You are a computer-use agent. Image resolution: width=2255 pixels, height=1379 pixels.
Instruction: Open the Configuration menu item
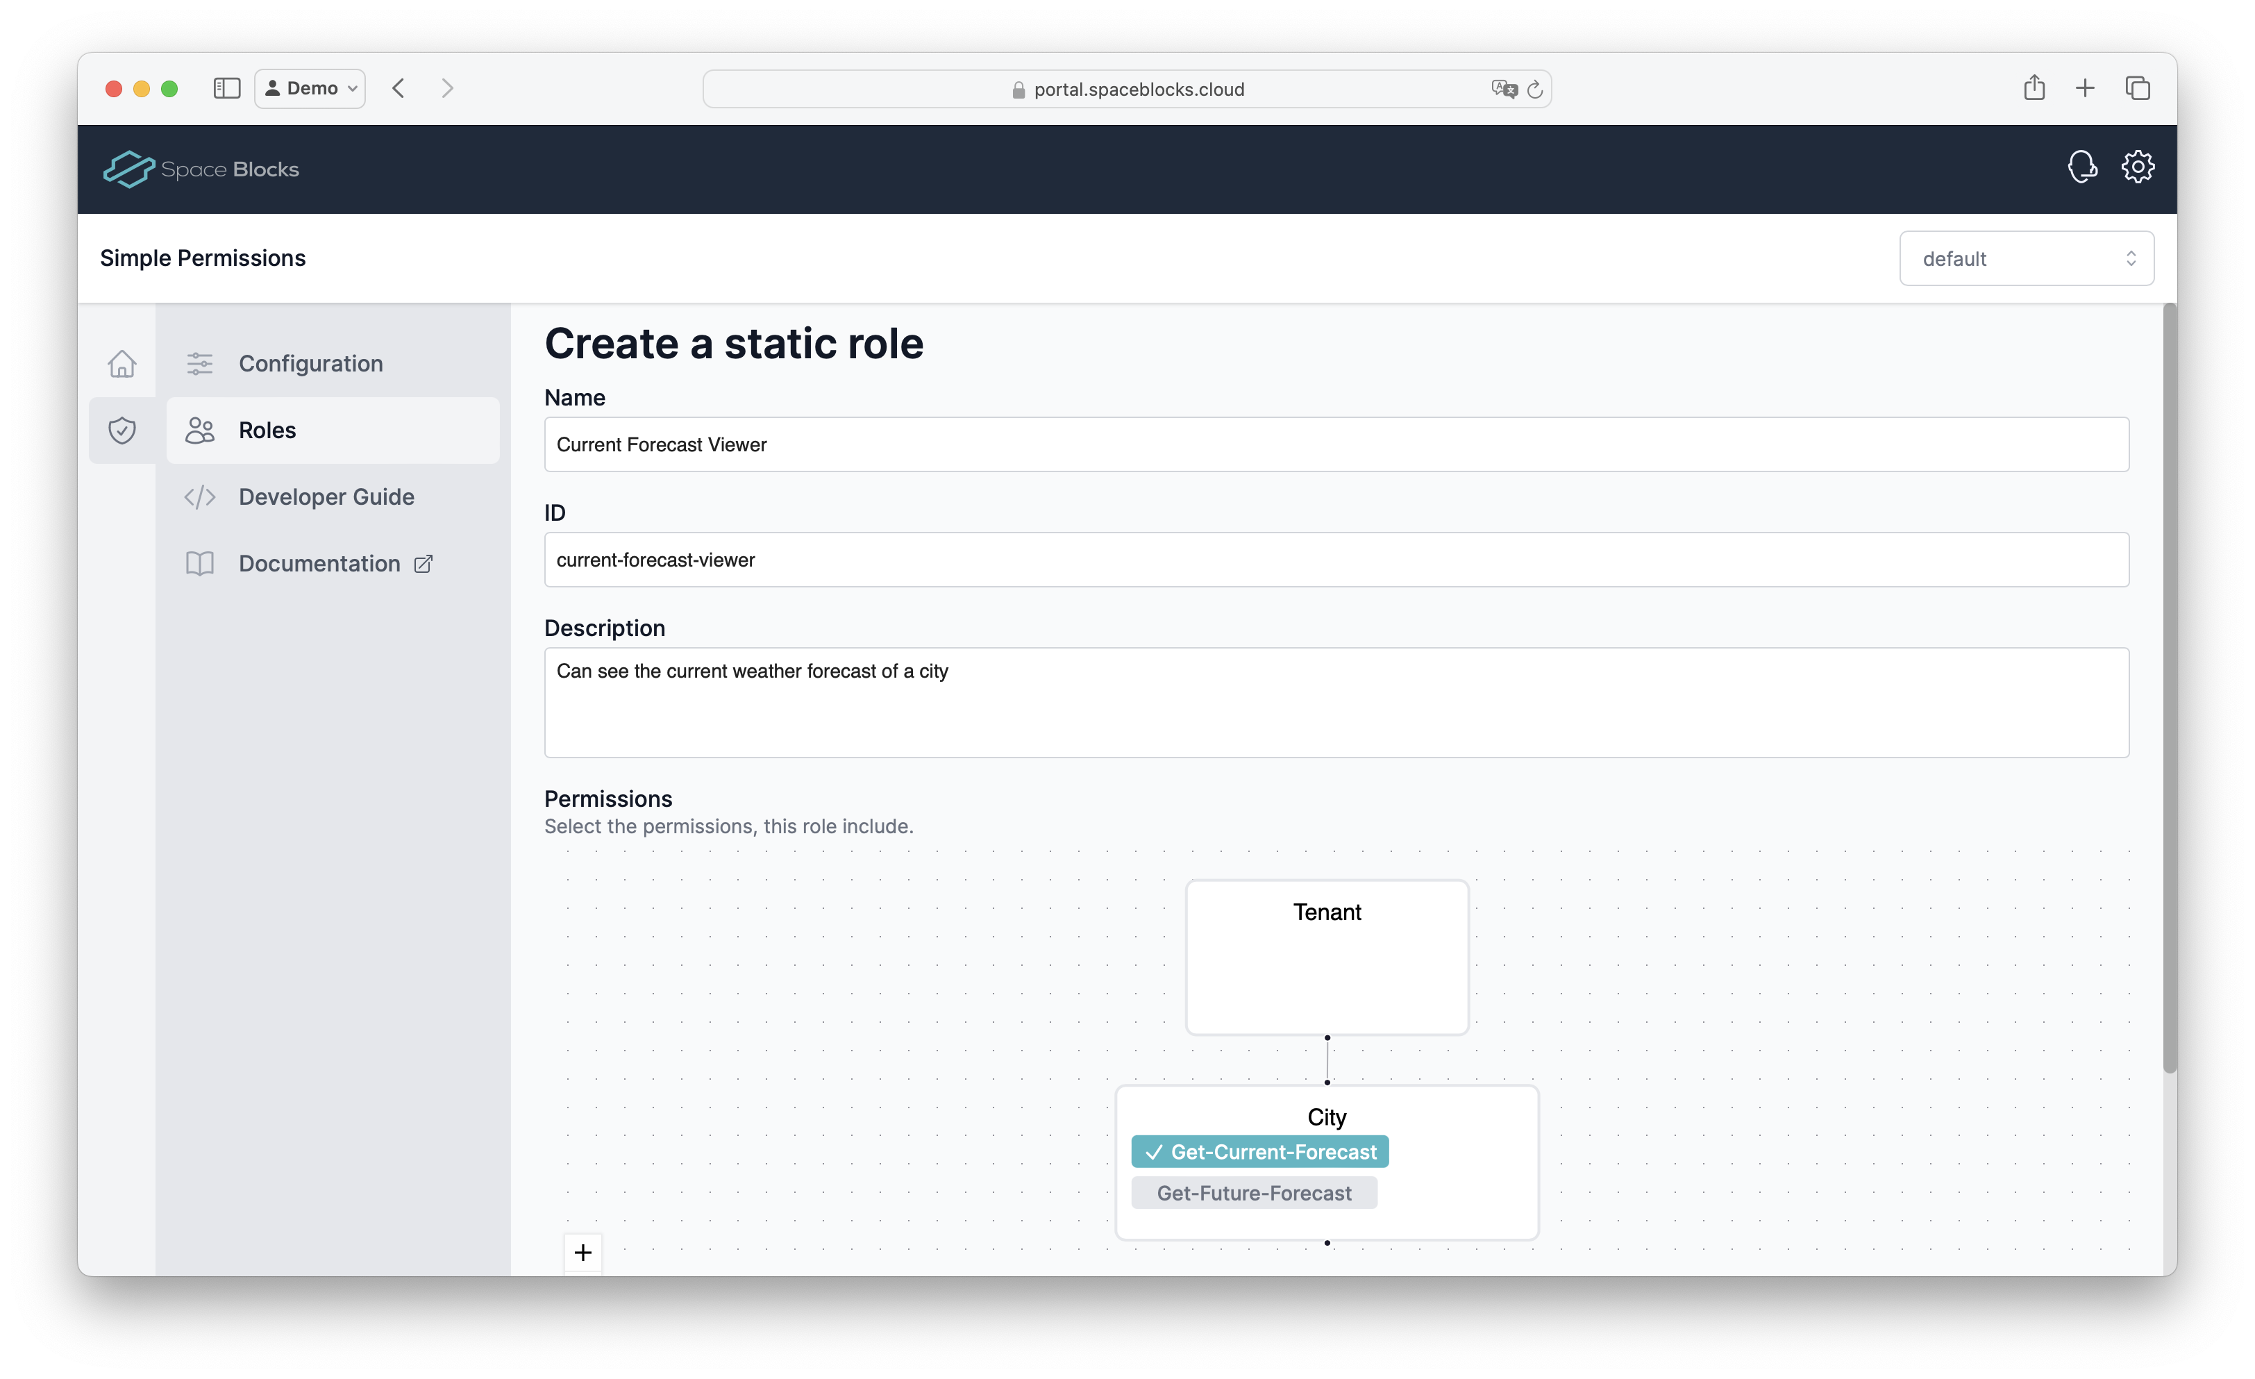click(x=310, y=365)
